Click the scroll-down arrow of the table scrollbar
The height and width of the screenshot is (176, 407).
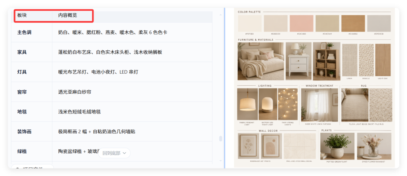coord(220,161)
